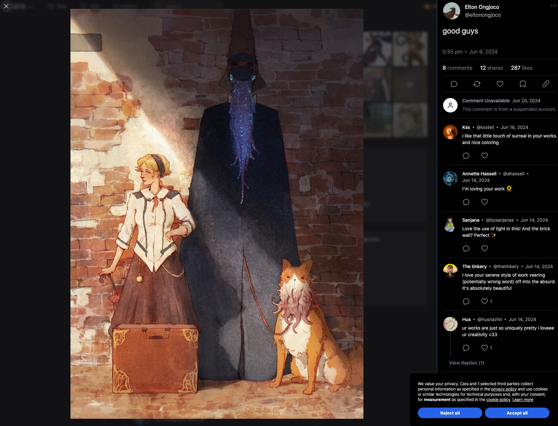Open Hus's avatar
This screenshot has width=558, height=426.
[x=450, y=324]
